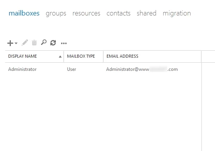Select the shared tab
Image resolution: width=215 pixels, height=151 pixels.
146,13
